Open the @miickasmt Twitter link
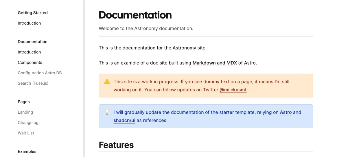Image resolution: width=337 pixels, height=157 pixels. (233, 90)
